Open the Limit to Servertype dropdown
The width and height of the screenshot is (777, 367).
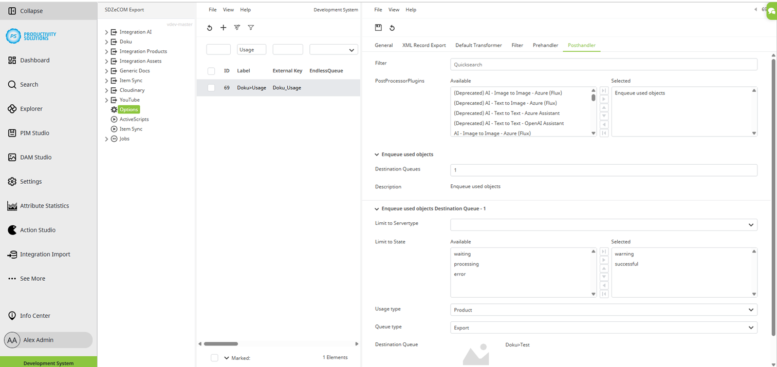click(604, 225)
